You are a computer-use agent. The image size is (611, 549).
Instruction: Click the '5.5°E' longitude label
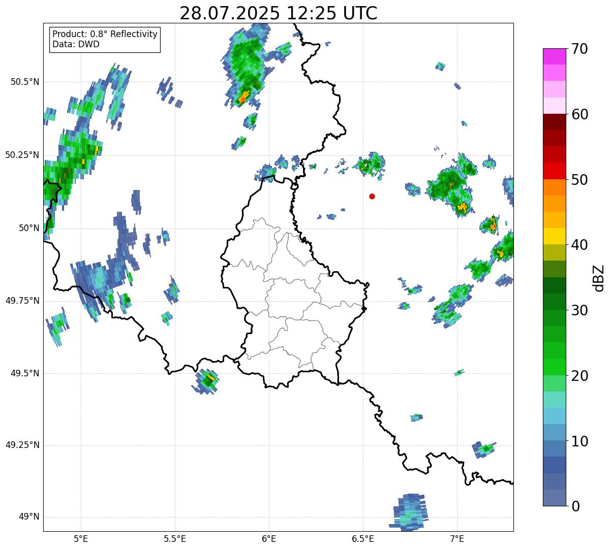click(x=175, y=539)
